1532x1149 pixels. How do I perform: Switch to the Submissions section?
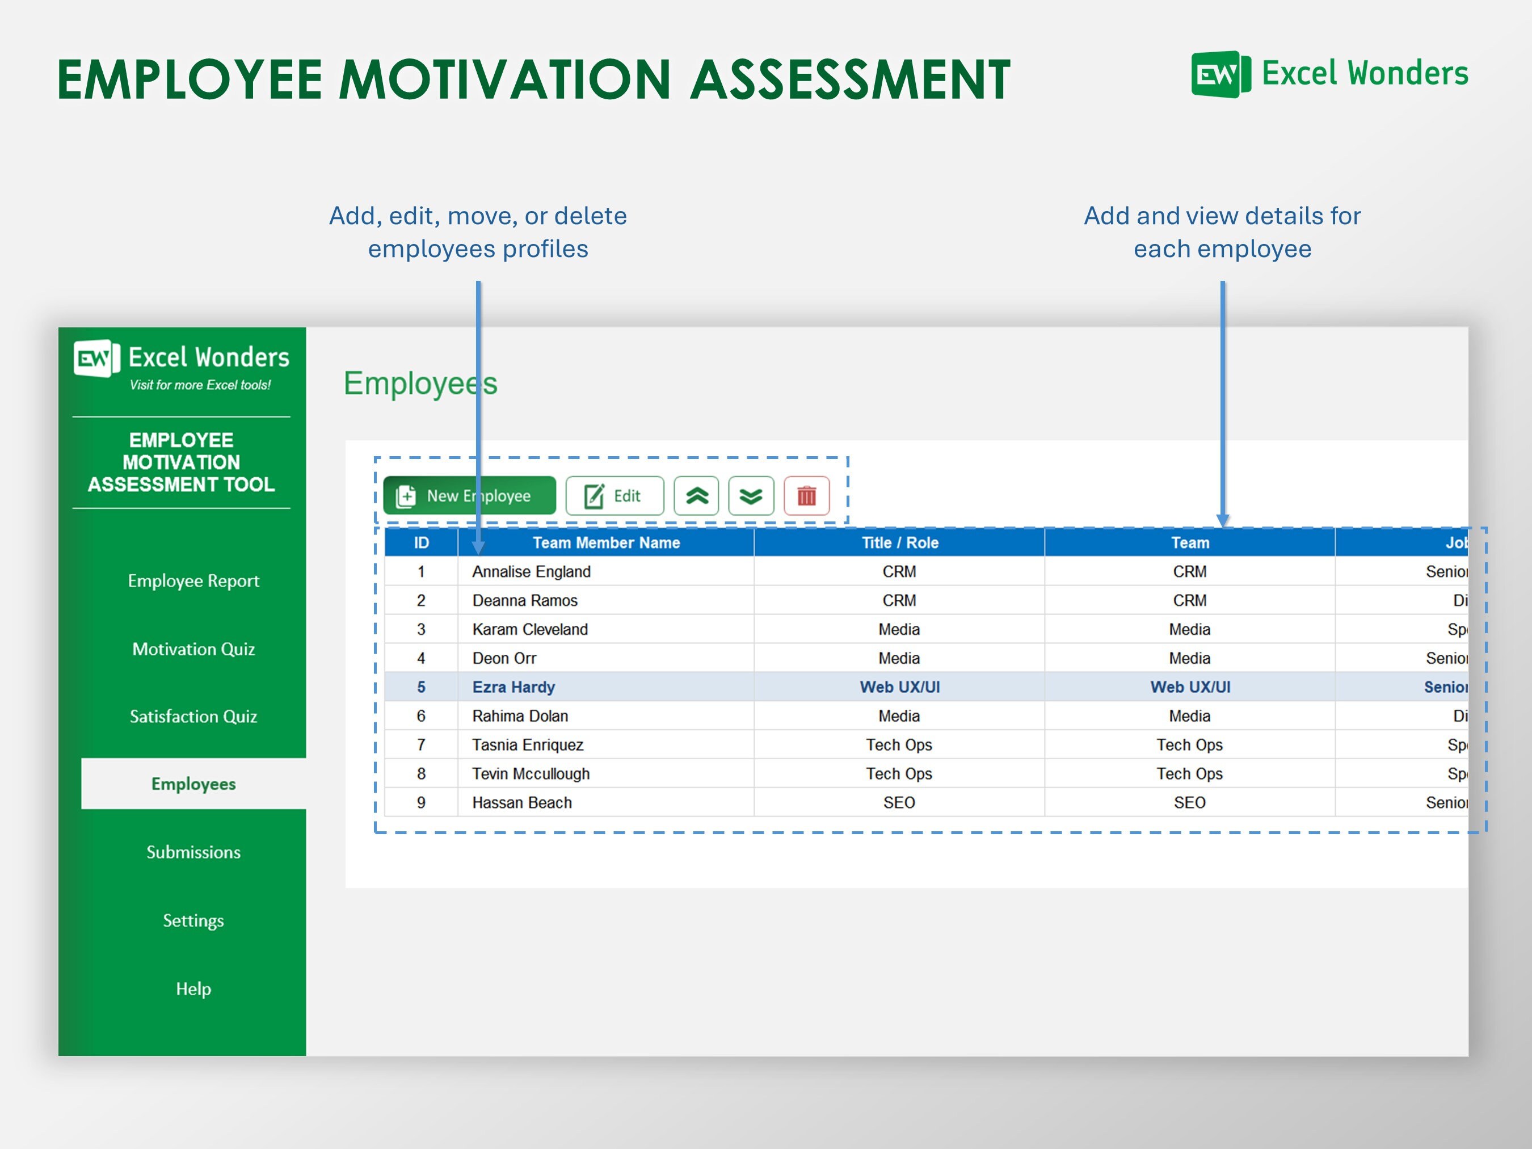point(193,852)
